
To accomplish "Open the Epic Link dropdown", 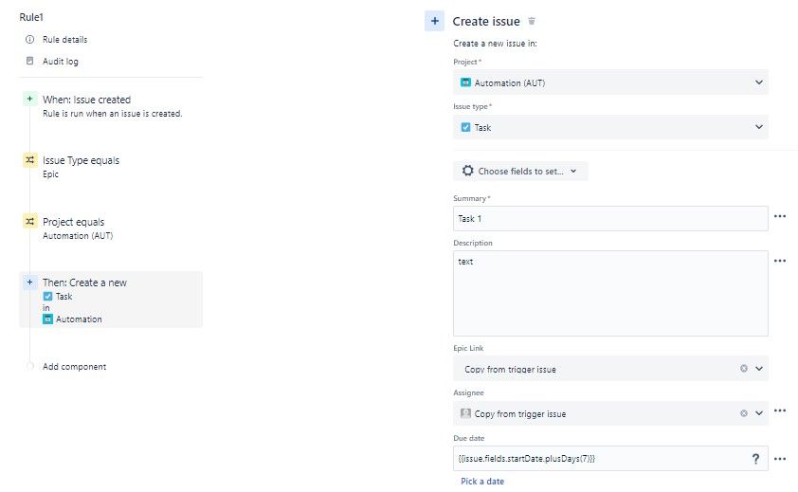I will [x=610, y=369].
